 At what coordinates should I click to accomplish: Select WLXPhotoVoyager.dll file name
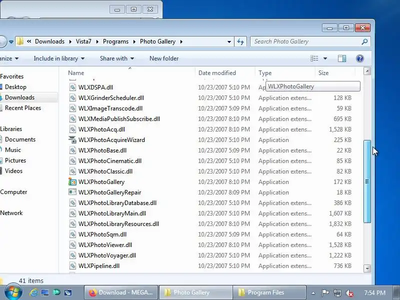coord(107,255)
